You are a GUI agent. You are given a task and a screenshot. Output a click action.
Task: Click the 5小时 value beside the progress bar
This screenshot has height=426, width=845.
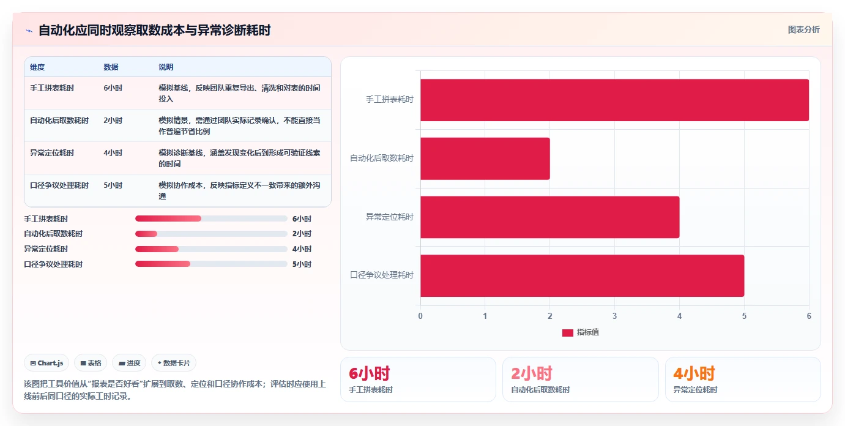point(302,264)
